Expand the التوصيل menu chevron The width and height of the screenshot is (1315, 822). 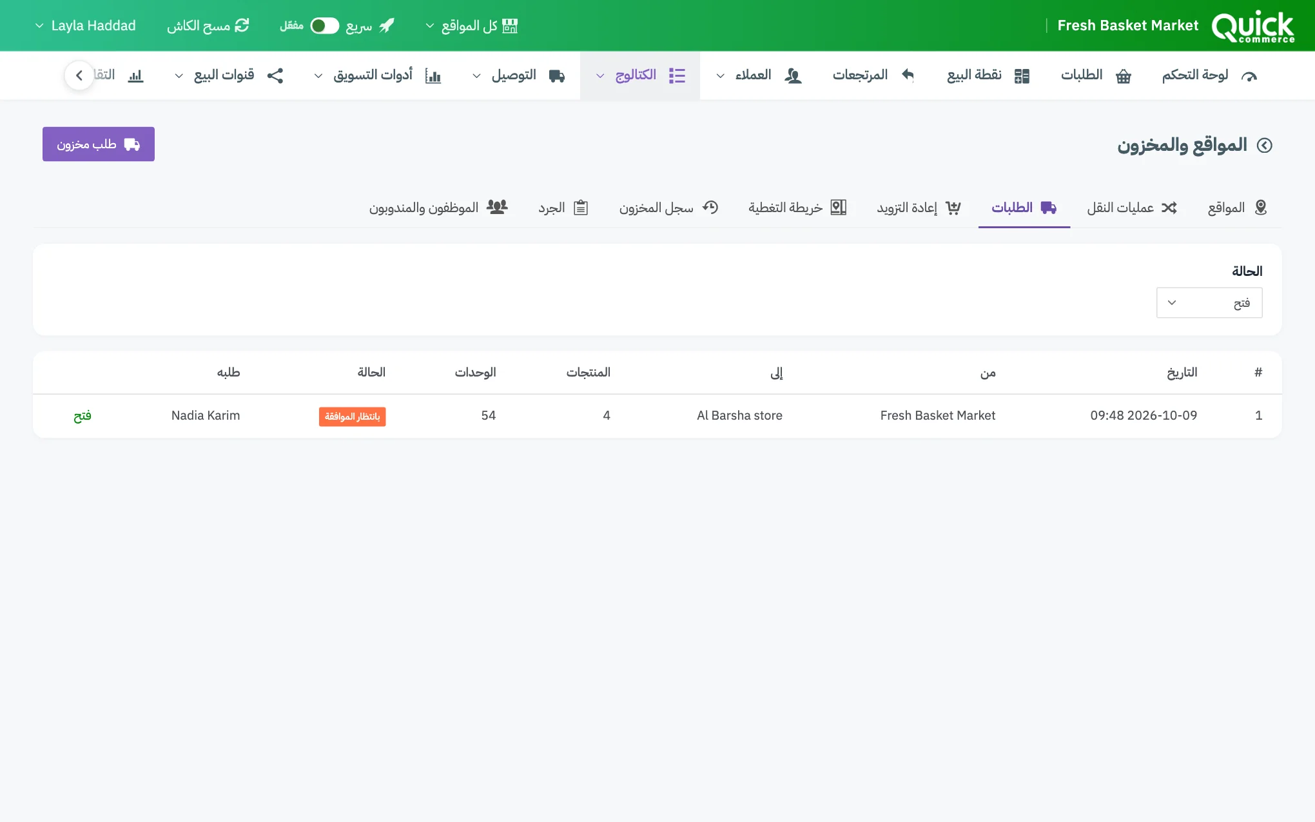click(476, 76)
